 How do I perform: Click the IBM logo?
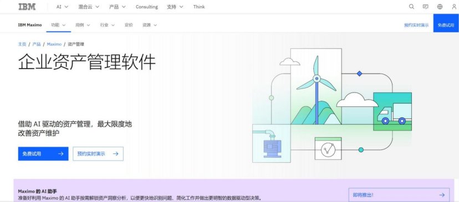point(27,7)
